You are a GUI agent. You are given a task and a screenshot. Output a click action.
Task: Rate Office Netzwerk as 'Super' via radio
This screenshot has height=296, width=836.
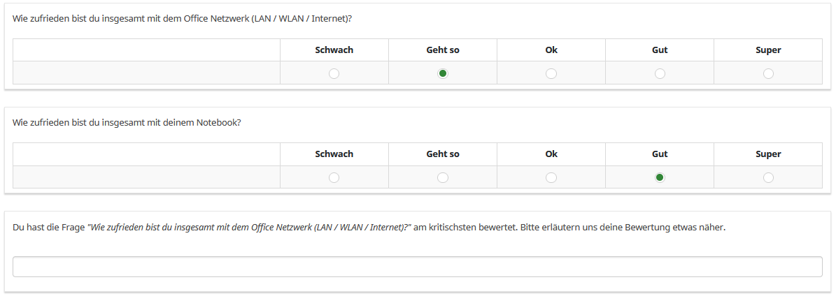(x=768, y=73)
